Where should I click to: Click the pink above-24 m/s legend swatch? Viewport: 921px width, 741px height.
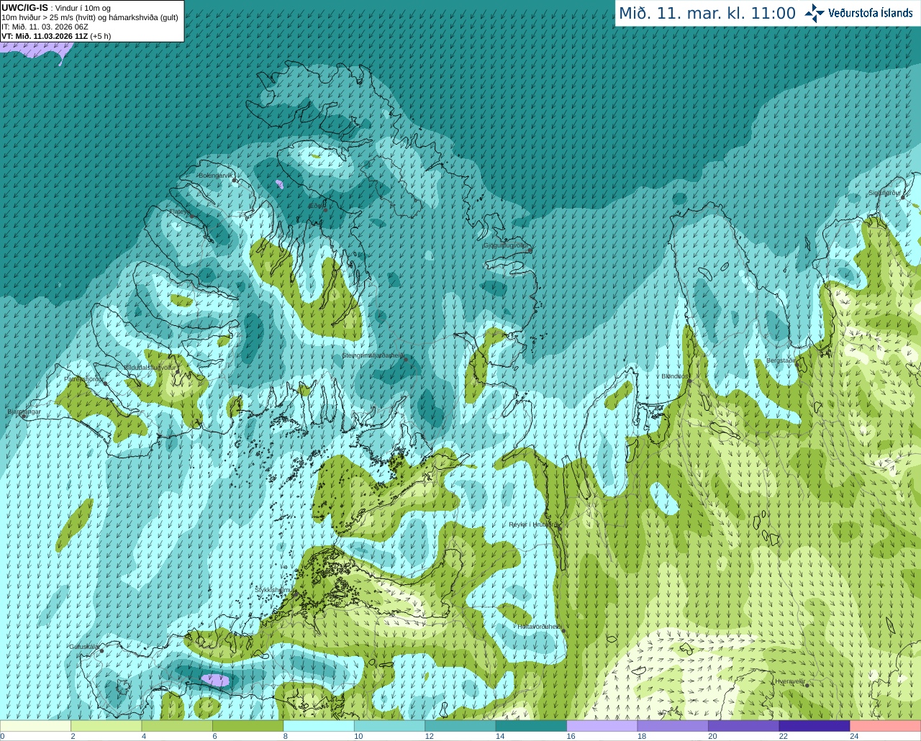click(x=886, y=726)
